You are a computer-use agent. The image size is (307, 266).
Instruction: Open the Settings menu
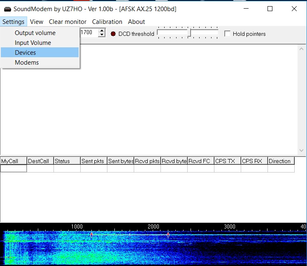pyautogui.click(x=13, y=22)
